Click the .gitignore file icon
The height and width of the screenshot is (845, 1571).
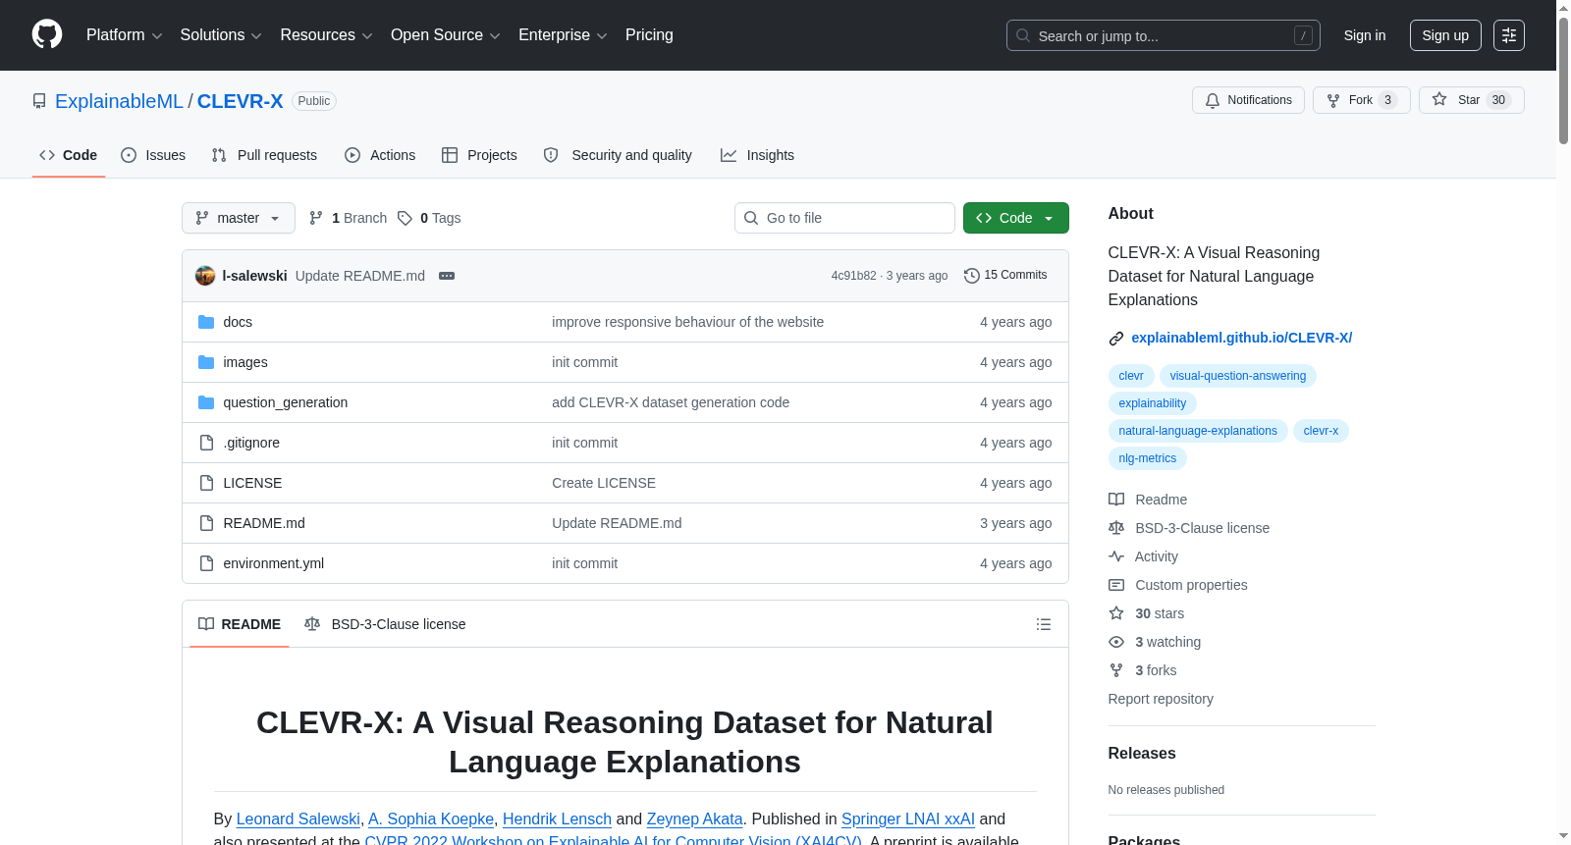tap(206, 443)
